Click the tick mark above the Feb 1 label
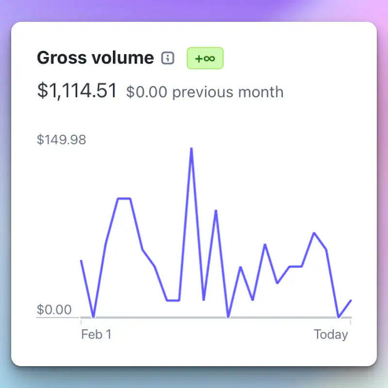Image resolution: width=388 pixels, height=388 pixels. [x=81, y=322]
